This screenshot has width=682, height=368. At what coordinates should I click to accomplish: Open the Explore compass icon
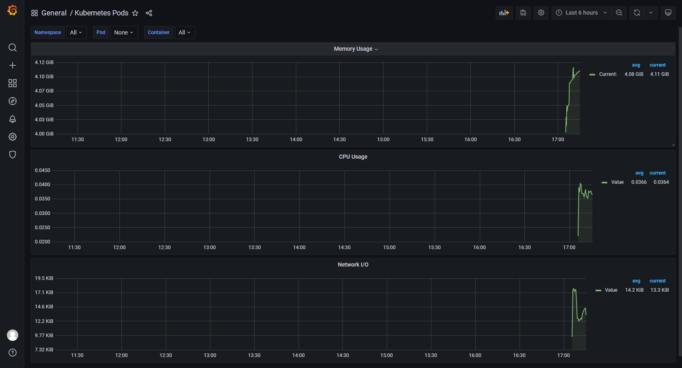click(13, 101)
